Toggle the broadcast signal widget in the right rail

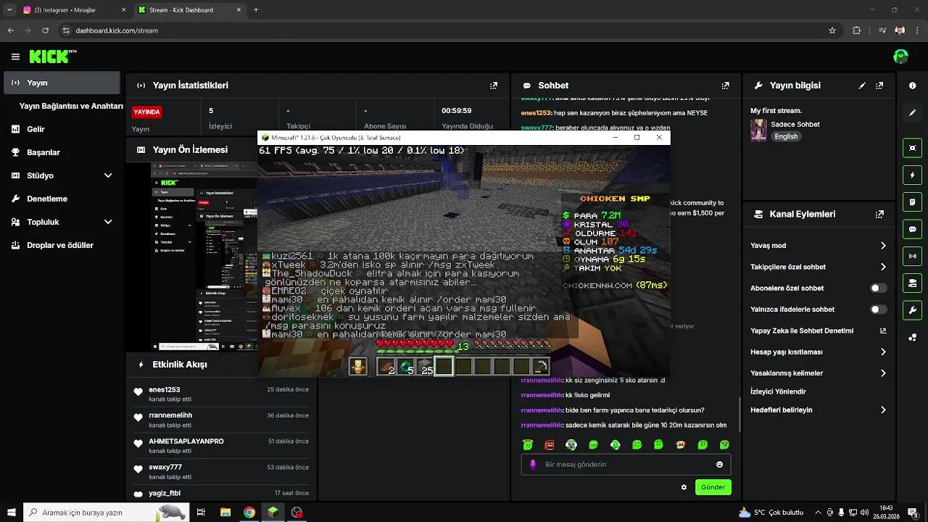click(x=913, y=256)
